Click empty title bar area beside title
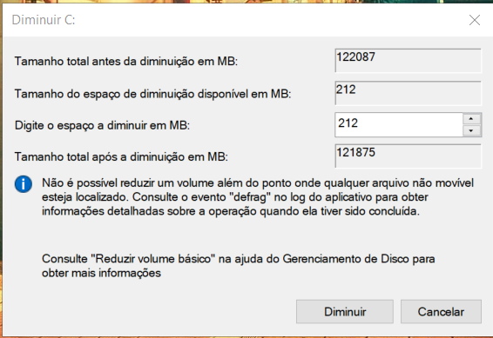The height and width of the screenshot is (338, 493). click(x=270, y=20)
